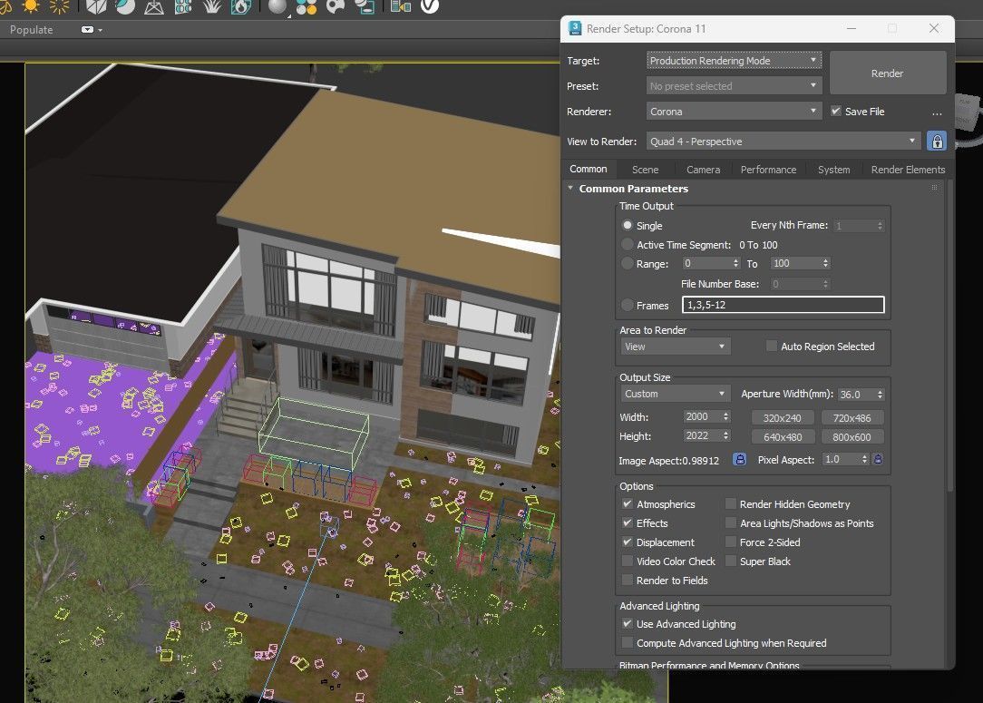Toggle the Effects checkbox
This screenshot has width=983, height=703.
[x=627, y=522]
